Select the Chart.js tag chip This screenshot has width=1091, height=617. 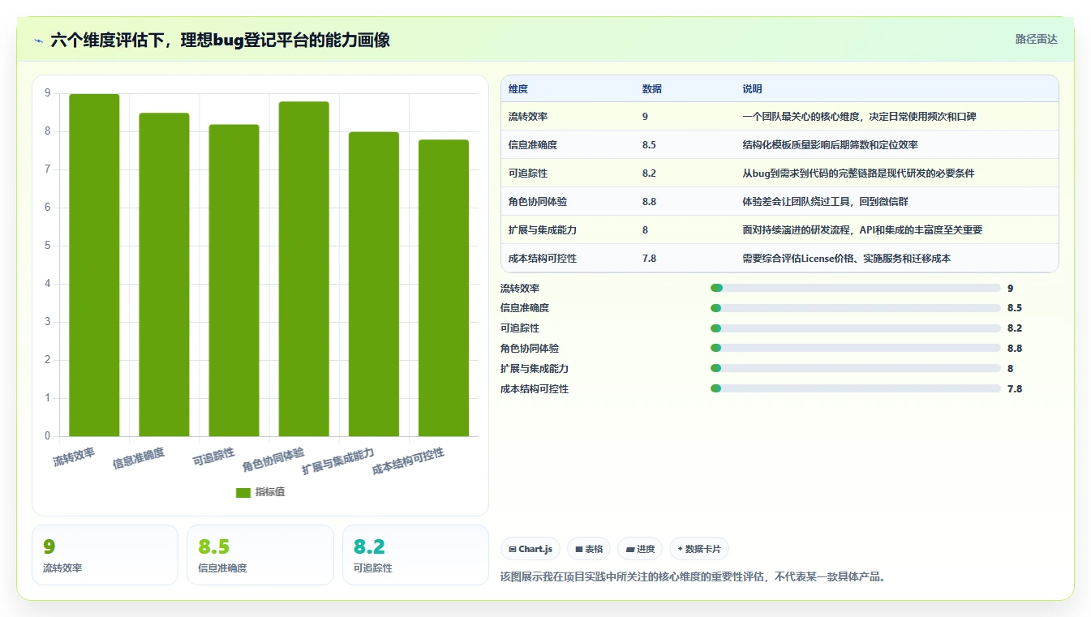coord(530,549)
